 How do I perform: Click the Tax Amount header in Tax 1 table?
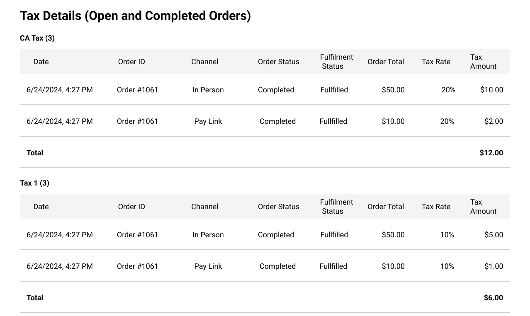483,207
